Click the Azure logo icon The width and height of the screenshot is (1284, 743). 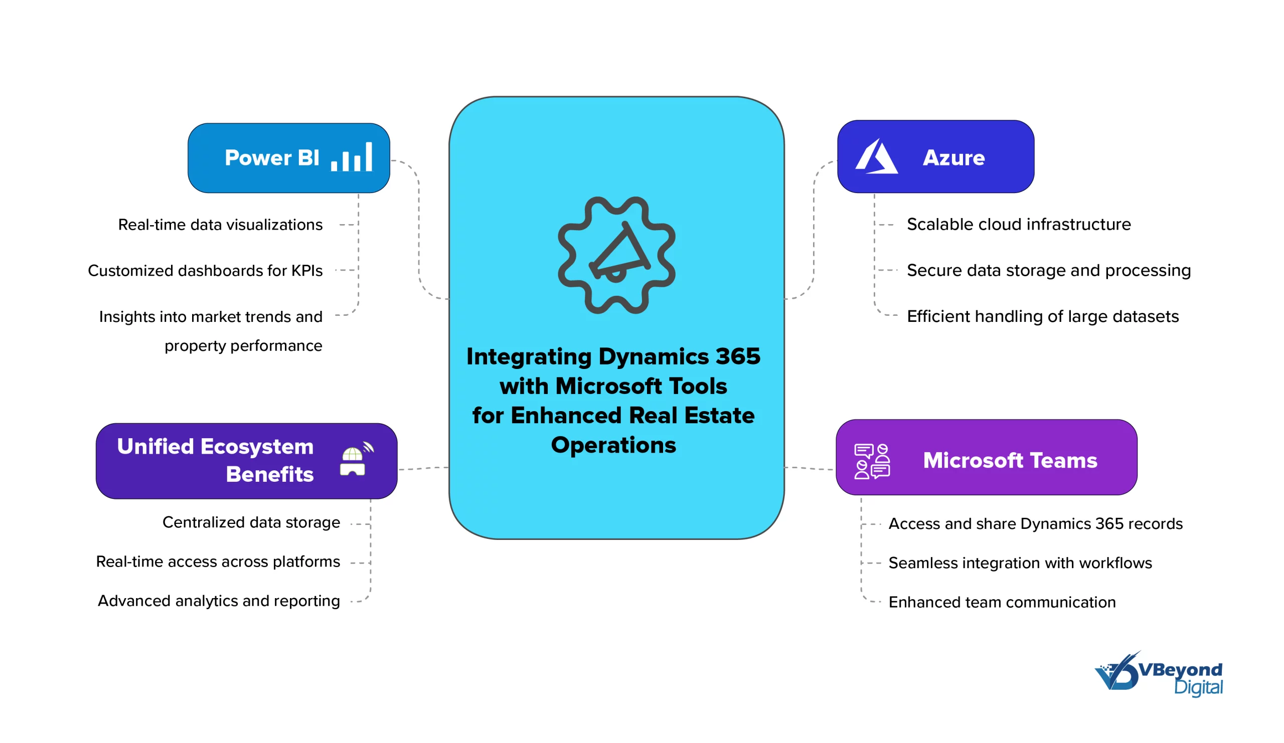pos(876,156)
